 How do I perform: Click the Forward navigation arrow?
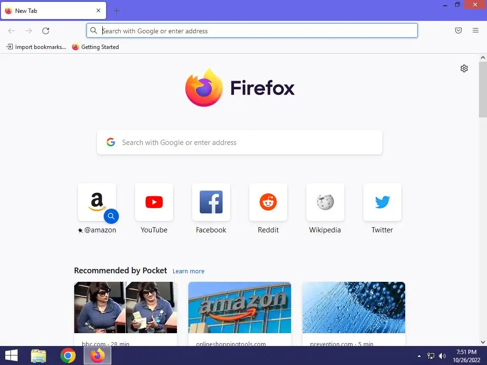point(29,31)
